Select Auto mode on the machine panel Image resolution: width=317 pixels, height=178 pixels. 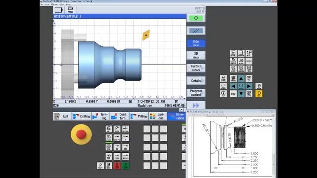[x=108, y=156]
